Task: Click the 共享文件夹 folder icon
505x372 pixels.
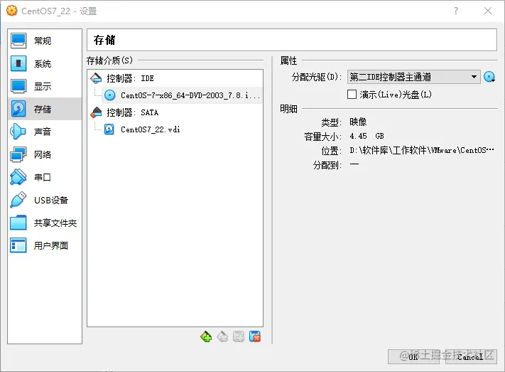Action: coord(18,223)
